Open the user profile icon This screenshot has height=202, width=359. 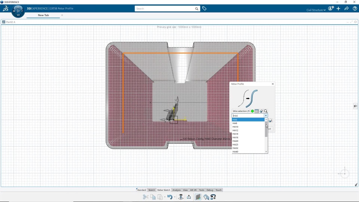tap(331, 9)
